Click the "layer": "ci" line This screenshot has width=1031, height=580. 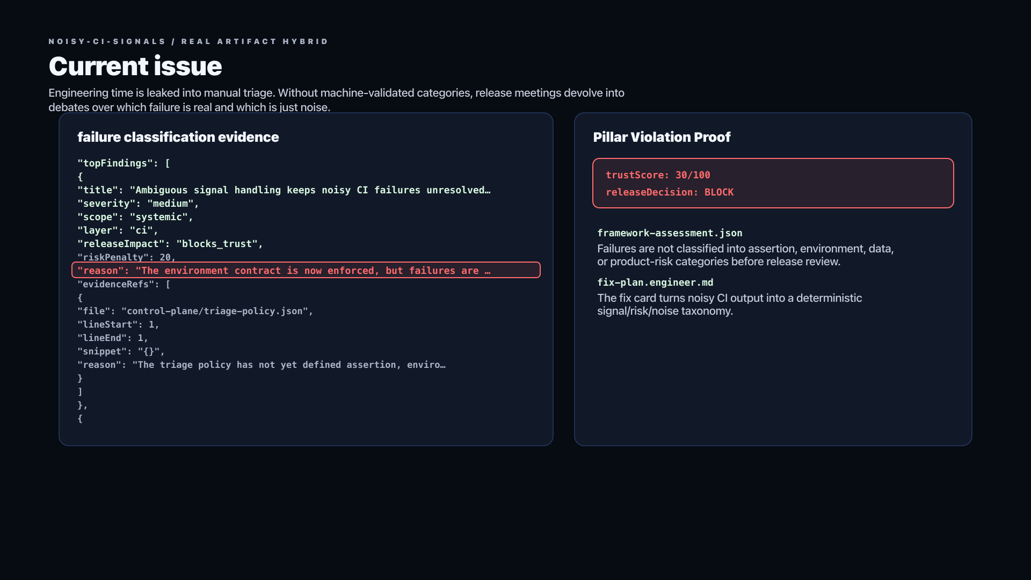118,230
